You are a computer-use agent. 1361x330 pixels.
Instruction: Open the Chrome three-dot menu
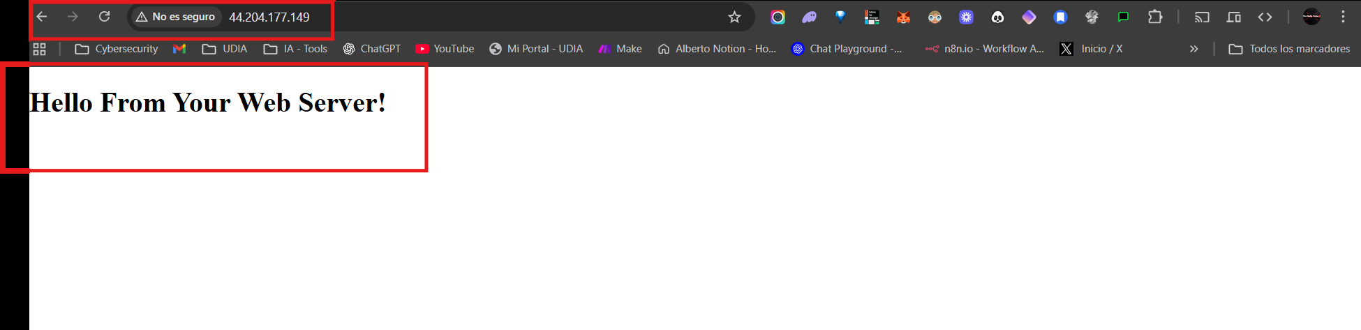click(1343, 17)
